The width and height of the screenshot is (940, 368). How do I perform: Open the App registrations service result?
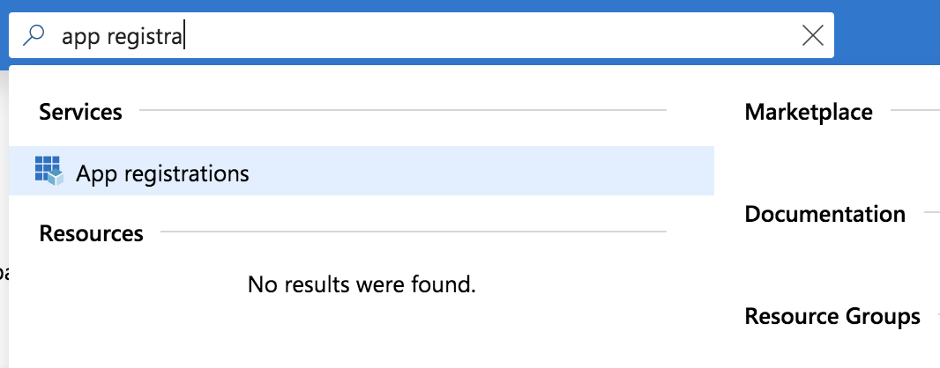[x=162, y=173]
